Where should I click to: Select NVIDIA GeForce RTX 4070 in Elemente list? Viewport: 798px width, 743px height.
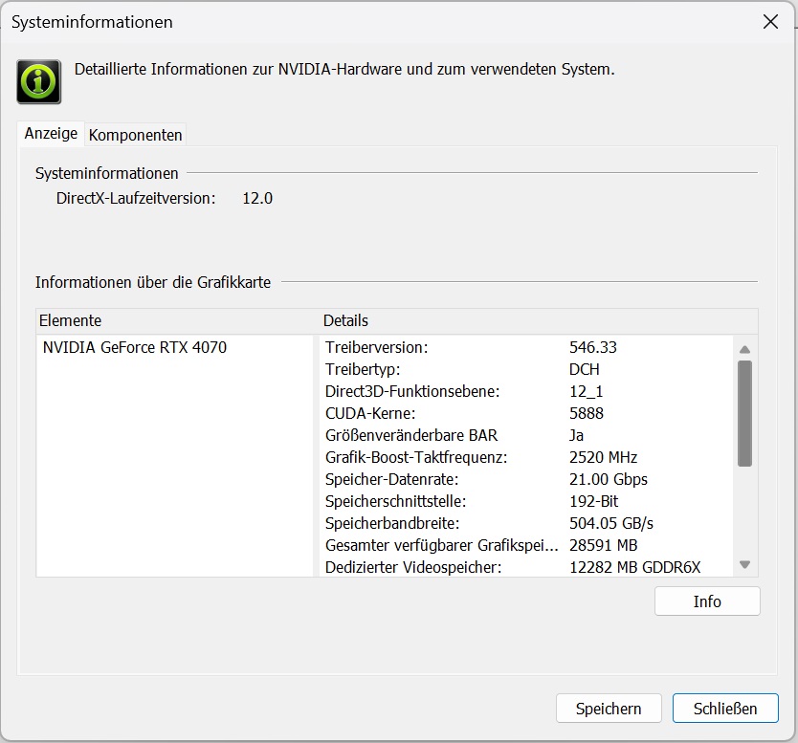coord(135,347)
